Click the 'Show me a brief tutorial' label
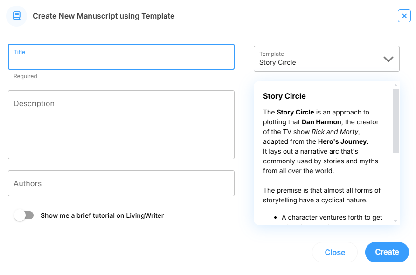This screenshot has width=416, height=275. (x=102, y=215)
